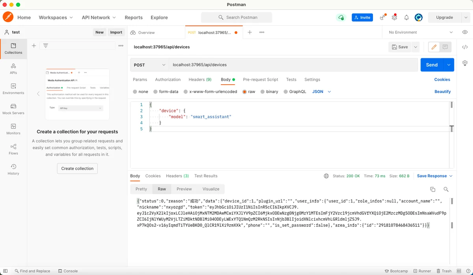Image resolution: width=473 pixels, height=275 pixels.
Task: Open the Flows sidebar panel
Action: pyautogui.click(x=13, y=149)
